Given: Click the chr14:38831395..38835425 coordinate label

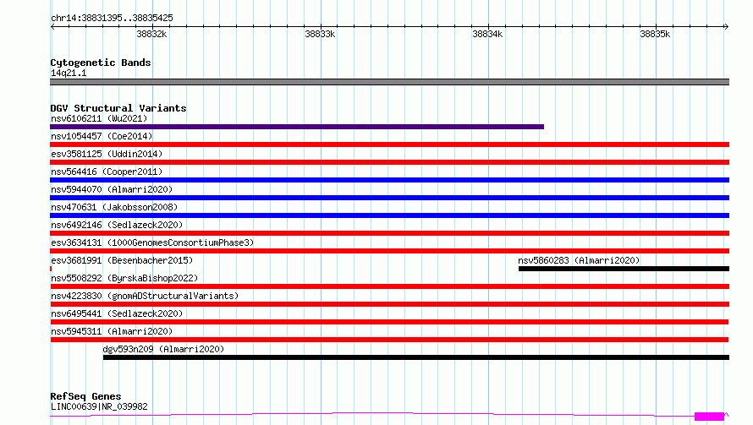Looking at the screenshot, I should (112, 19).
